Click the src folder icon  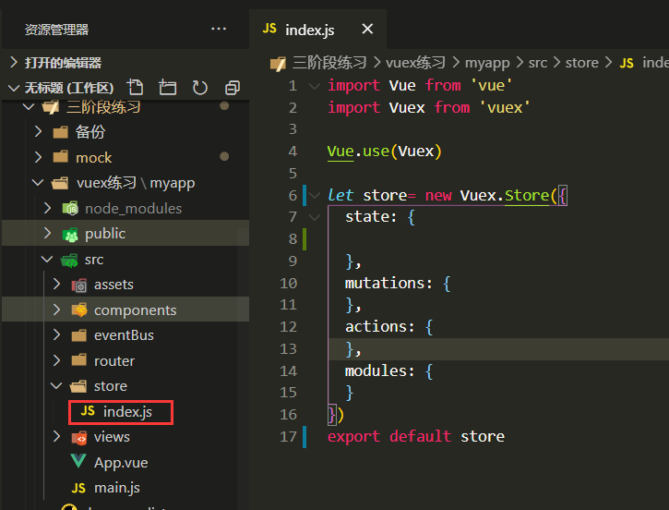(x=69, y=260)
